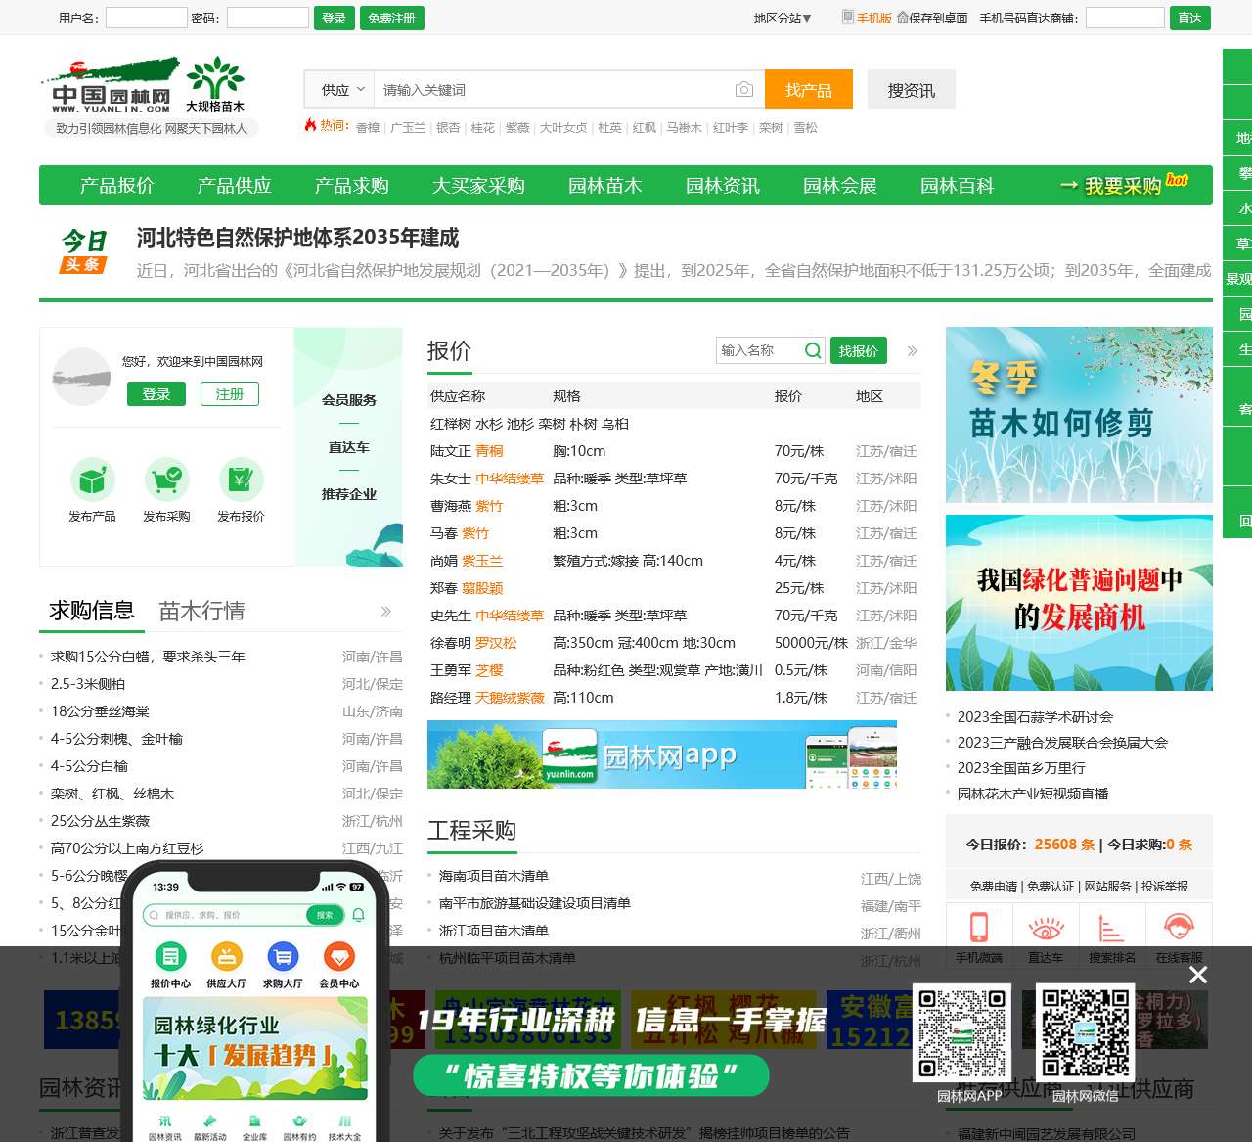Viewport: 1252px width, 1142px height.
Task: Focus the 用户名 input field
Action: point(146,18)
